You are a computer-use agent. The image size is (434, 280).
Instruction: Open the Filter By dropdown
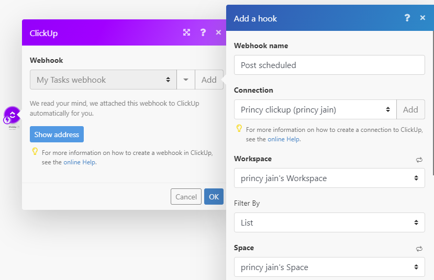coord(329,222)
